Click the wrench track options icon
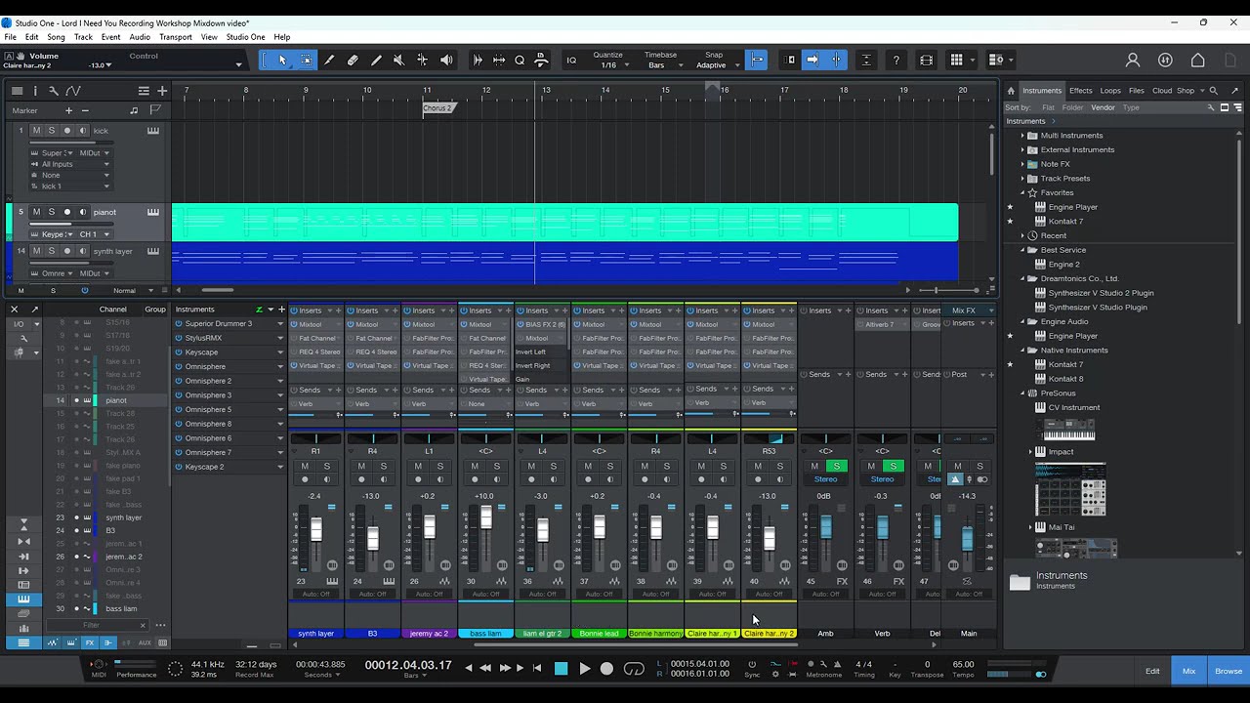The width and height of the screenshot is (1250, 703). (54, 91)
